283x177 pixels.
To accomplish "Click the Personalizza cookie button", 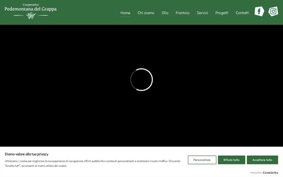I will (x=202, y=160).
